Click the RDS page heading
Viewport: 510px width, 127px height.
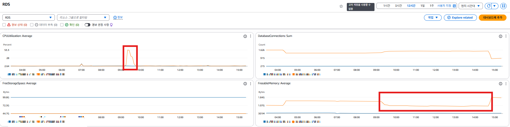6,4
